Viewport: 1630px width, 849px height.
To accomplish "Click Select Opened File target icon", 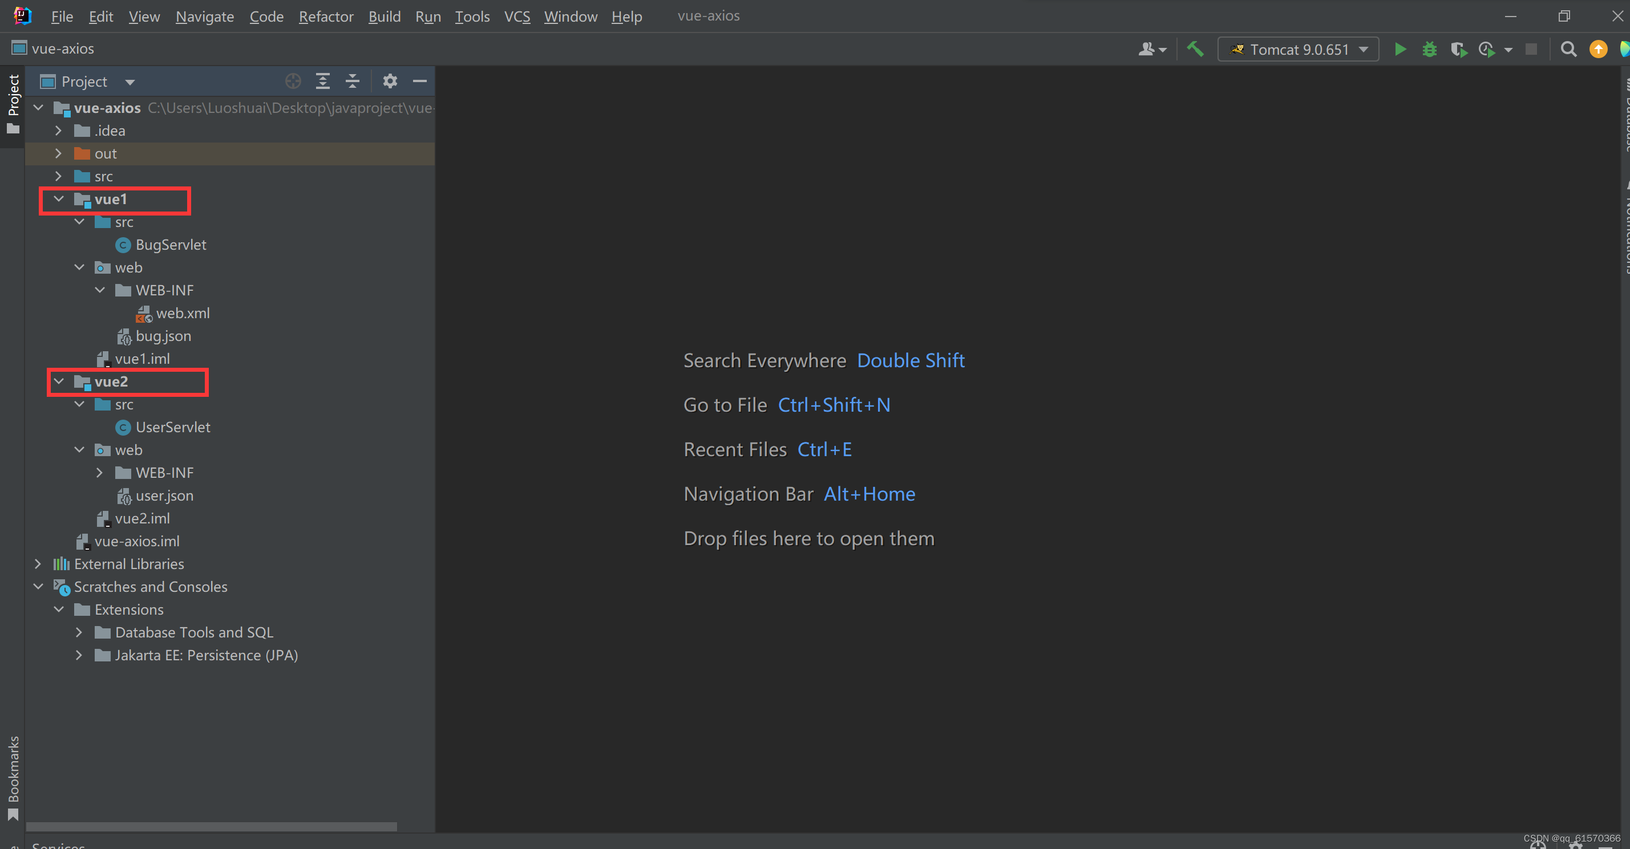I will pyautogui.click(x=293, y=81).
